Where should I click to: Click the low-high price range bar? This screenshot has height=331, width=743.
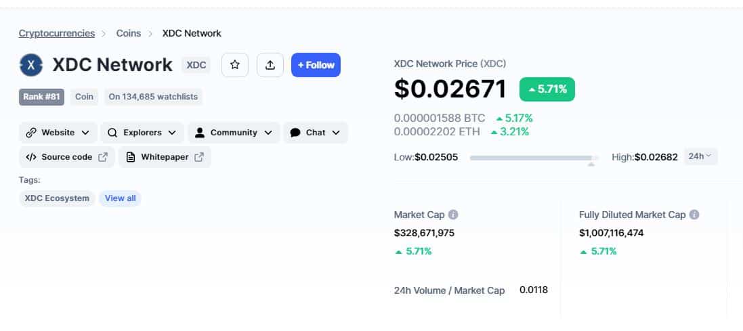[x=534, y=158]
